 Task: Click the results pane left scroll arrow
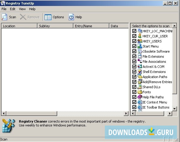4,114
